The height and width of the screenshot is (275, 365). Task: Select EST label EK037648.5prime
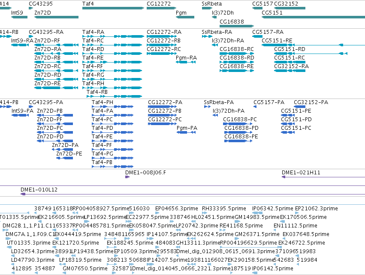[306, 234]
